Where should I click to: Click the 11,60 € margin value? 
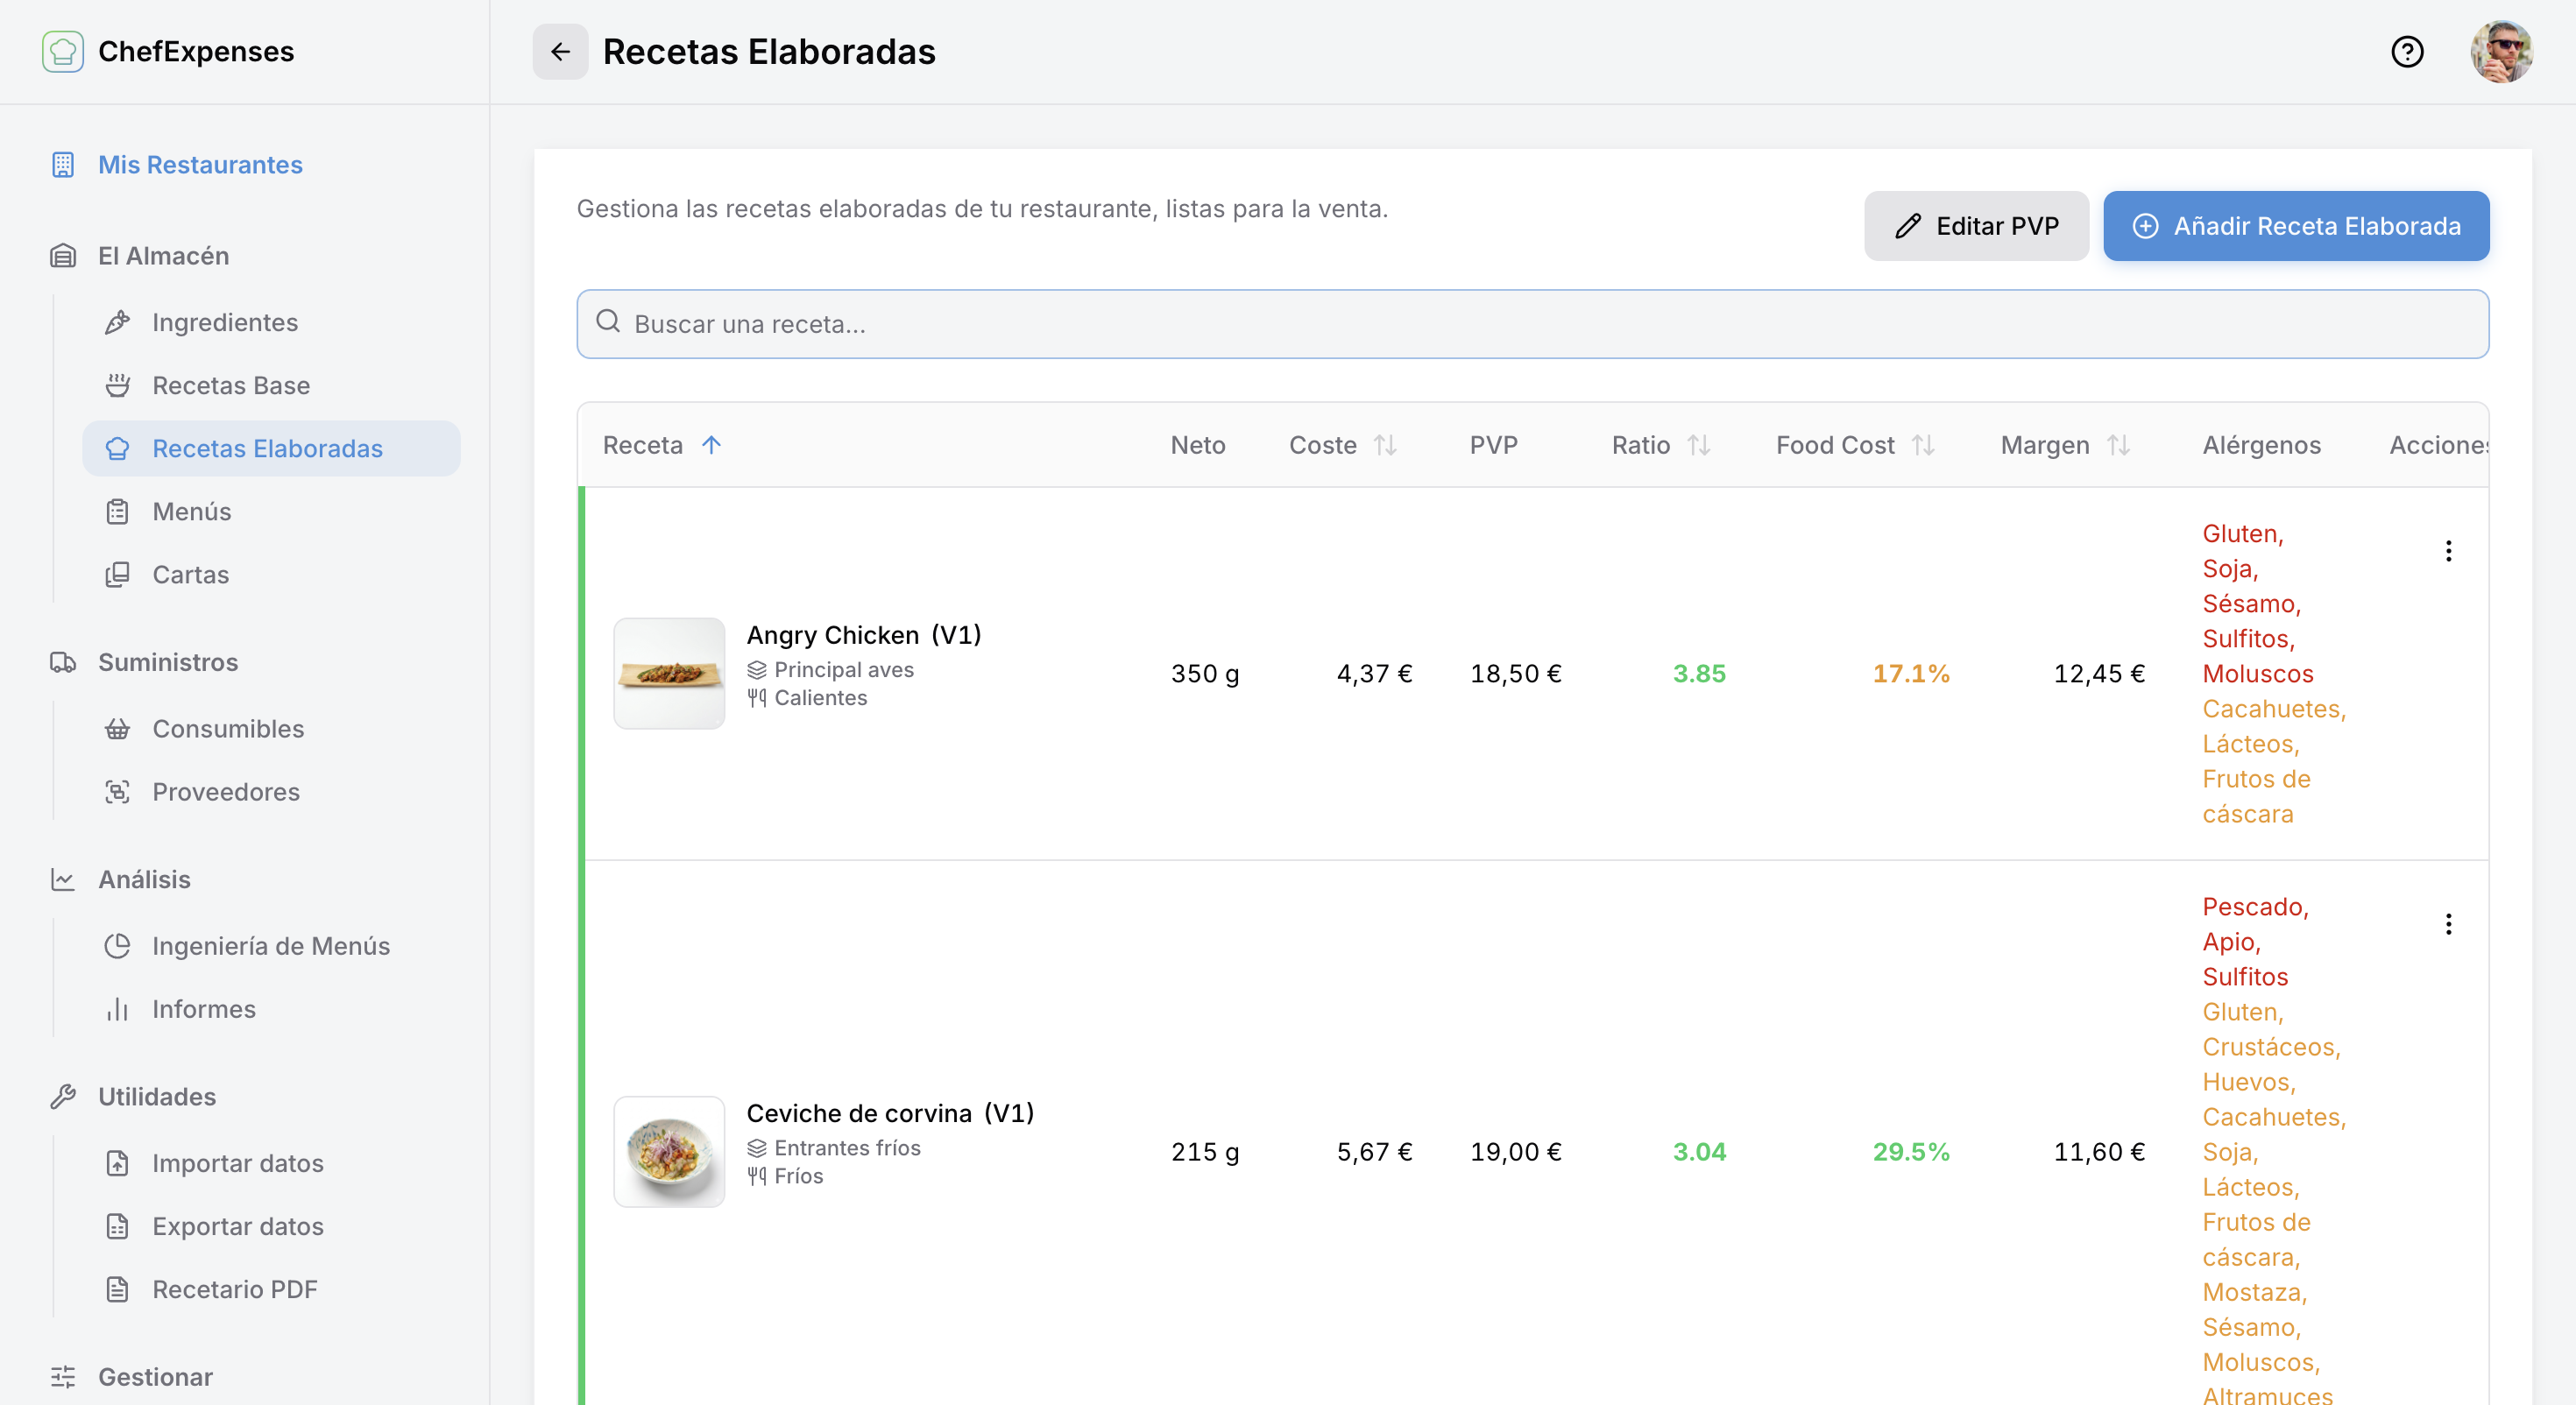[x=2099, y=1151]
